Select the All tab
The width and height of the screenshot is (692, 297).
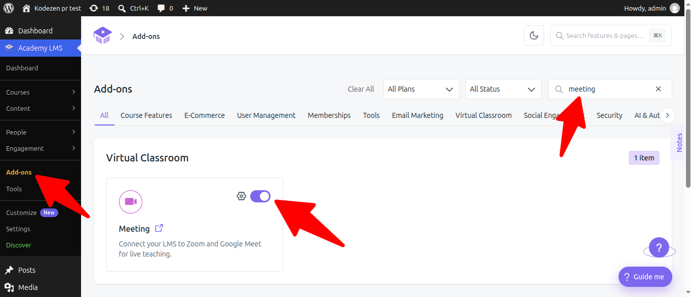[x=104, y=115]
